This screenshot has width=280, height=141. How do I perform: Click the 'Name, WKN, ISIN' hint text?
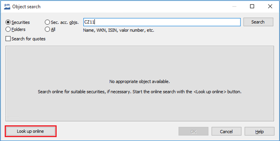(x=118, y=30)
